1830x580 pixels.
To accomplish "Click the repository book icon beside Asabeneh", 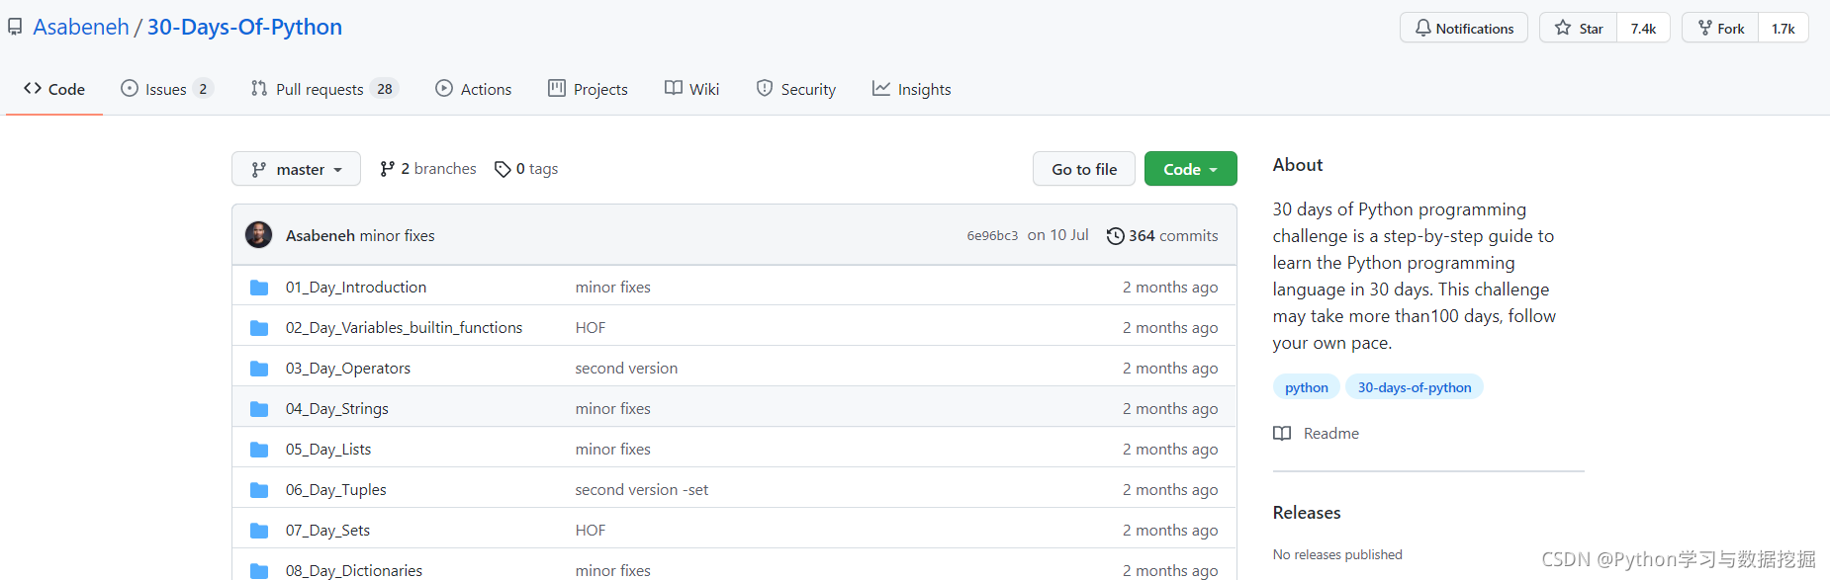I will (x=15, y=28).
